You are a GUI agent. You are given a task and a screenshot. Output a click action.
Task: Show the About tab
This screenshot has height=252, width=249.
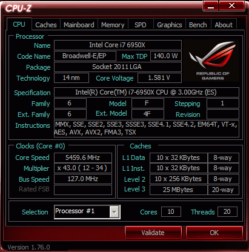(224, 25)
